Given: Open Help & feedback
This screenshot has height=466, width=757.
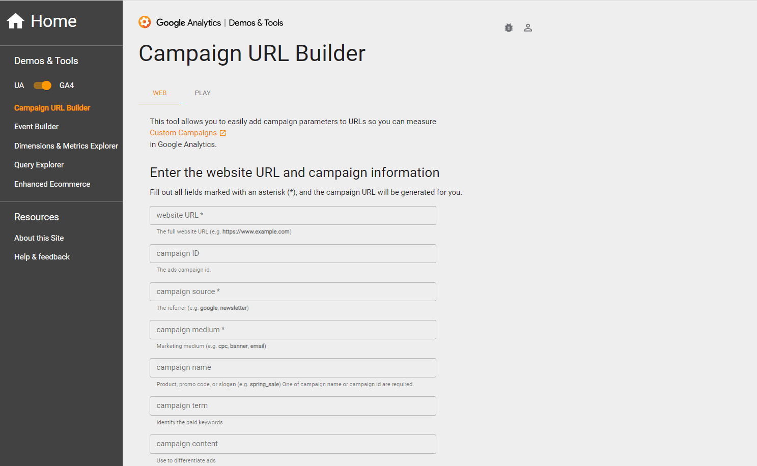Looking at the screenshot, I should click(x=42, y=256).
